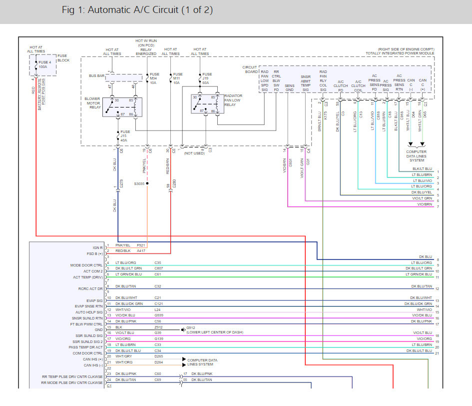The height and width of the screenshot is (406, 472).
Task: Click 'RR TEMP PLSE DRV CNTR CLKWSE' label
Action: (x=72, y=377)
